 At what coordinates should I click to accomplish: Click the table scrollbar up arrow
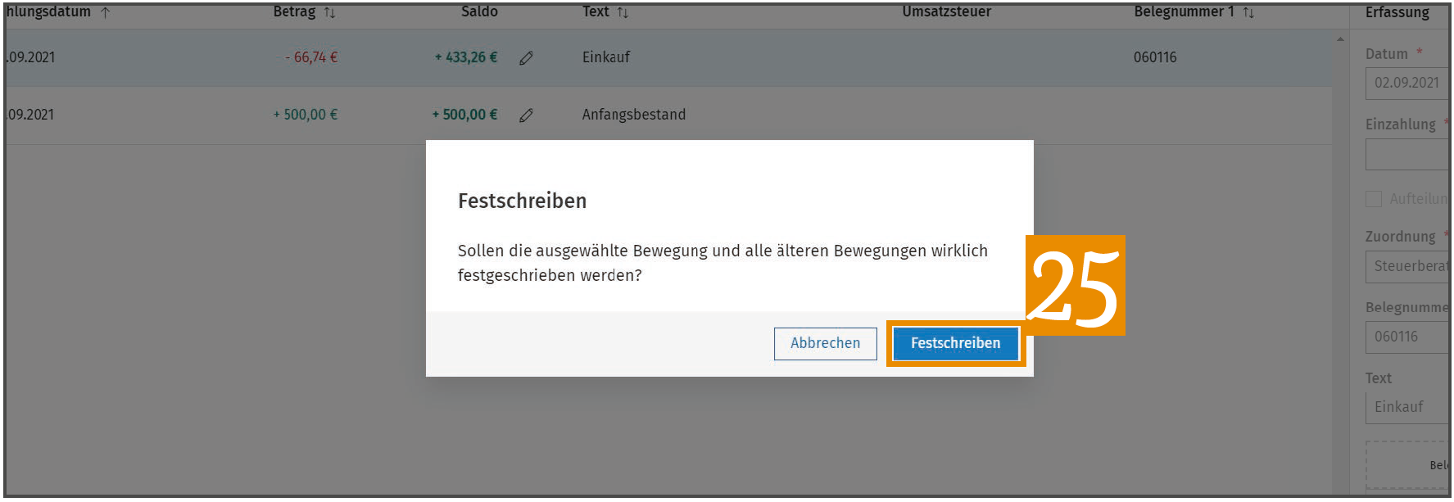(1340, 38)
